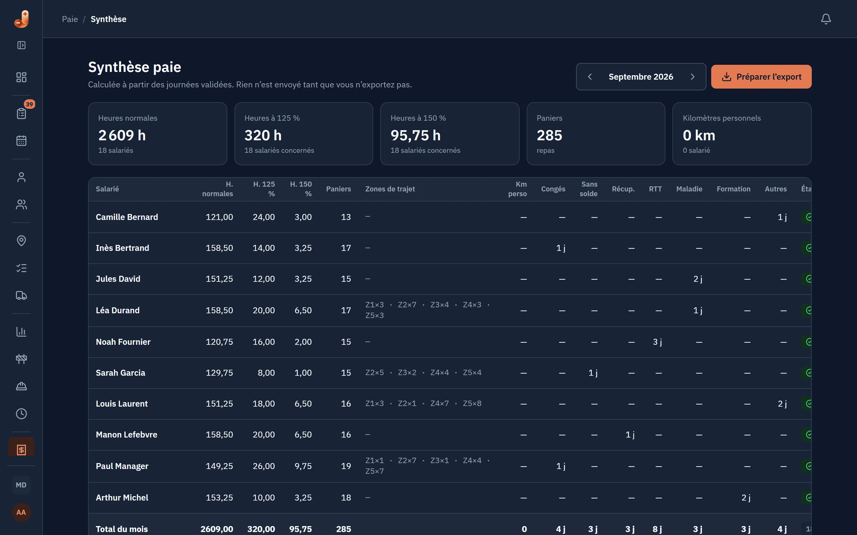This screenshot has height=535, width=857.
Task: Click the Salarié column header
Action: [107, 189]
